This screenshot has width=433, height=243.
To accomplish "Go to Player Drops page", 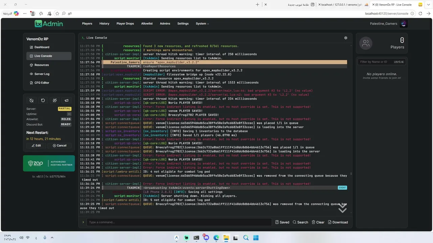I will click(125, 24).
